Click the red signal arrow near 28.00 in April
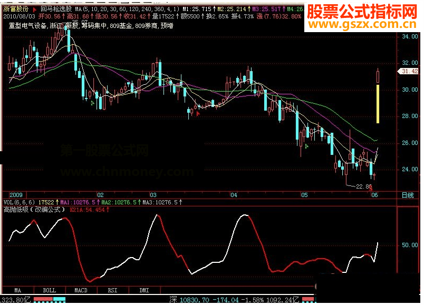 (x=198, y=114)
